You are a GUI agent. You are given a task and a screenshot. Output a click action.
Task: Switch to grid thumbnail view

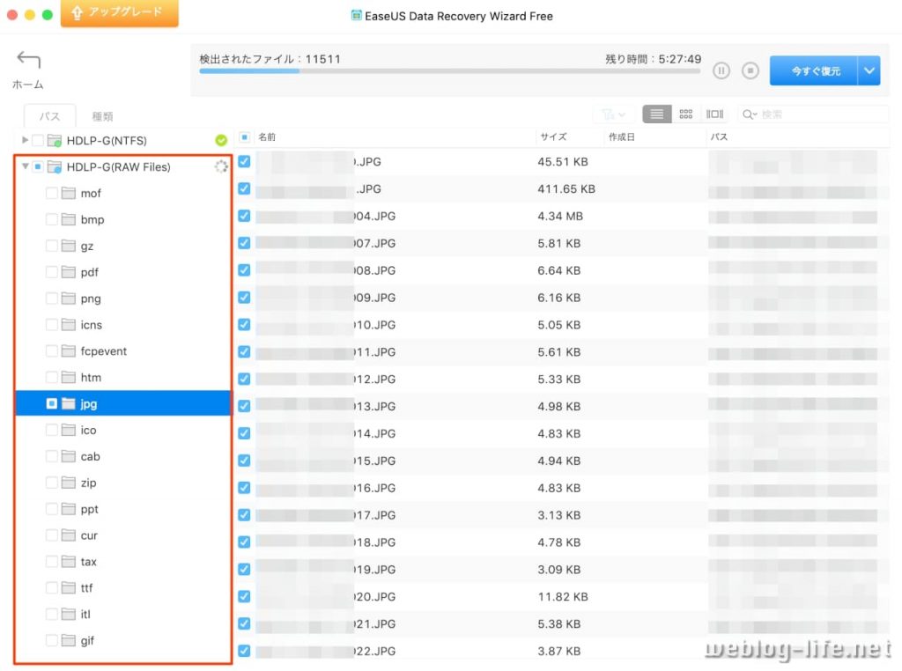click(685, 114)
